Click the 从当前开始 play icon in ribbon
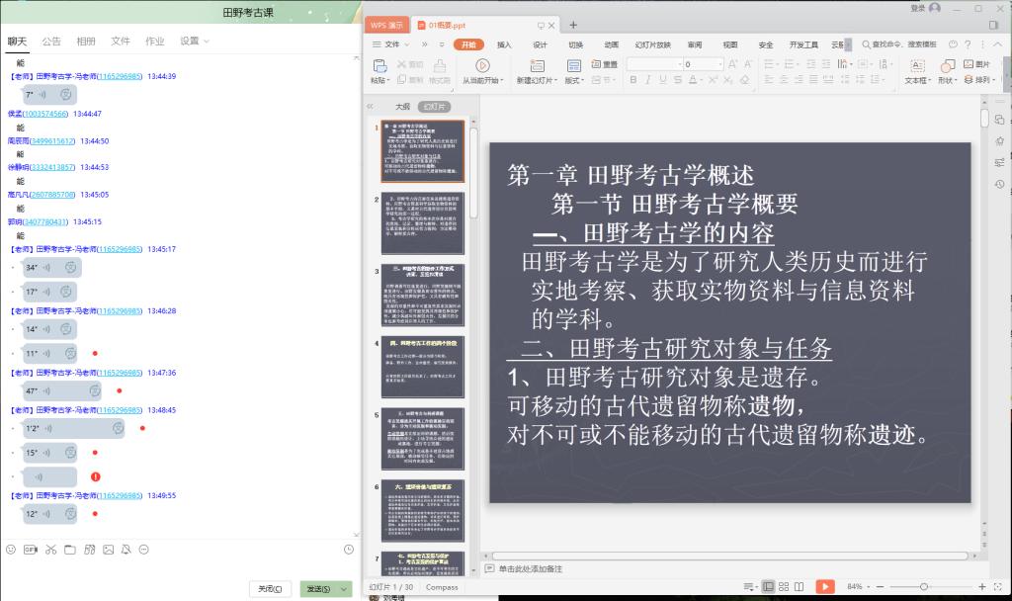The image size is (1012, 601). (x=482, y=65)
